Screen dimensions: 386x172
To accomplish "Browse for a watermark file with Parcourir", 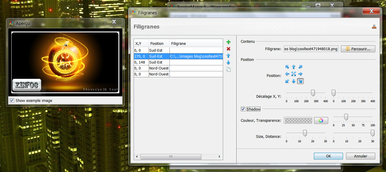I will coord(358,49).
